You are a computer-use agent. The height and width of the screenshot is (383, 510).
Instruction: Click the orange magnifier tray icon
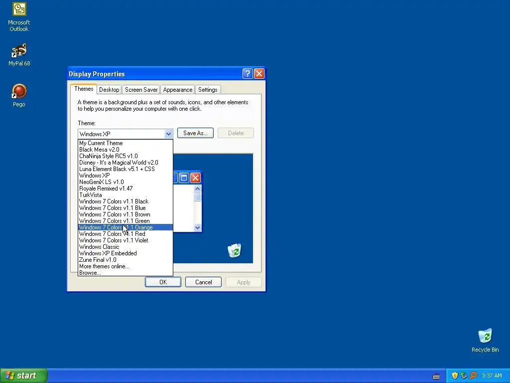click(x=473, y=376)
